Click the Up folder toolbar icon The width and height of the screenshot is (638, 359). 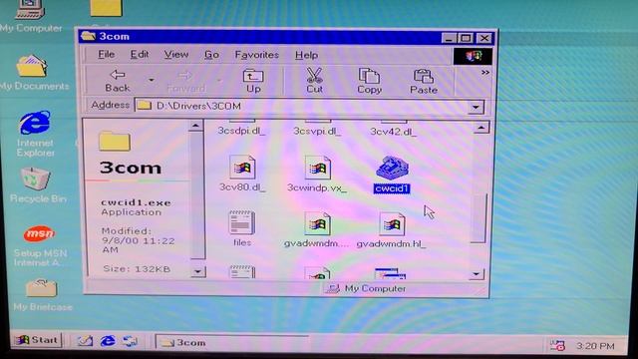pos(253,81)
